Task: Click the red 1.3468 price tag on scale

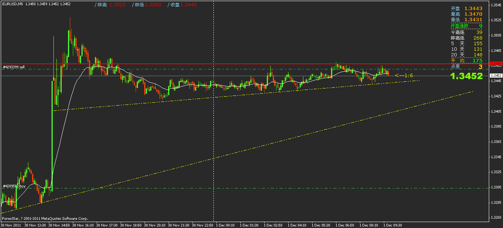Action: (x=496, y=64)
